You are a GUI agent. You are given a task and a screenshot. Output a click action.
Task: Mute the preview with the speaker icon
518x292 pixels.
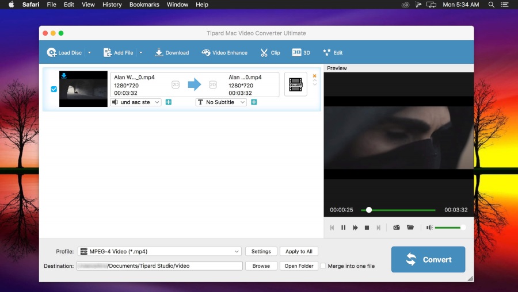[429, 228]
